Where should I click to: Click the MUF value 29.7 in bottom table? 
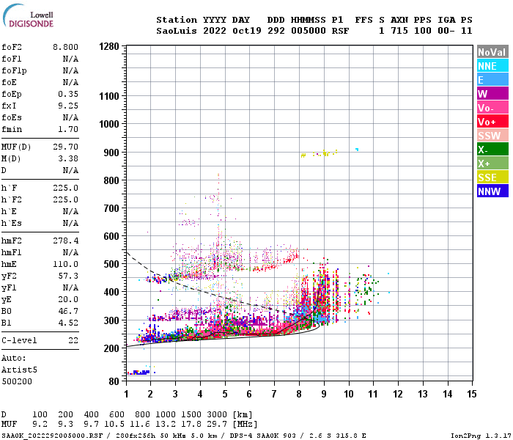pos(217,425)
